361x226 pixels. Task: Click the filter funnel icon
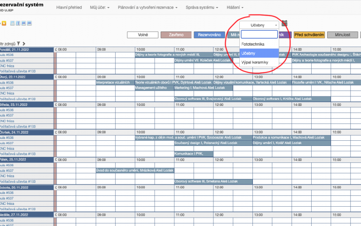tap(18, 43)
